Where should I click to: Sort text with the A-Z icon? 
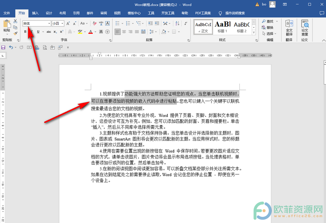[177, 23]
